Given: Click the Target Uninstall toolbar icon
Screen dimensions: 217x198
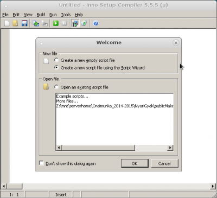Looking at the screenshot, I should click(x=84, y=23).
